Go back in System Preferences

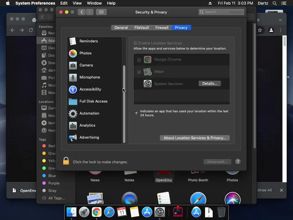click(x=82, y=12)
